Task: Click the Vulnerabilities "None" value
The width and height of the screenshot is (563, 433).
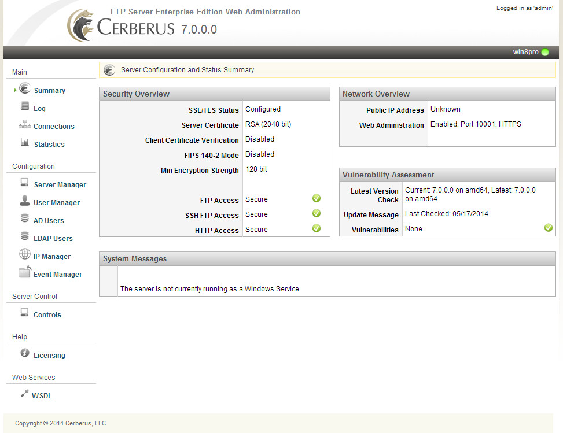Action: 414,229
